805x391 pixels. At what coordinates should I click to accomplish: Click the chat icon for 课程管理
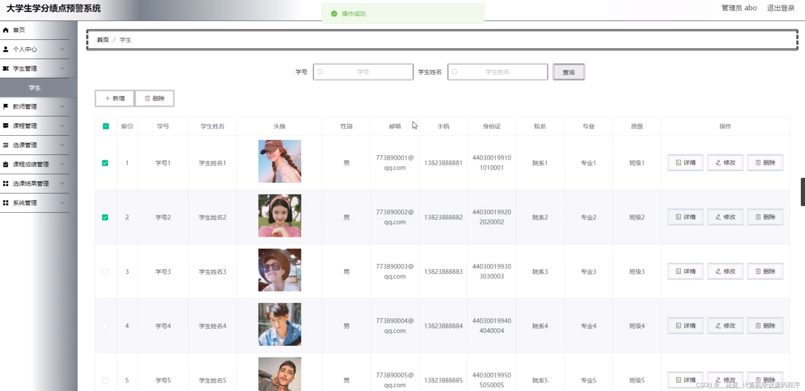coord(5,126)
